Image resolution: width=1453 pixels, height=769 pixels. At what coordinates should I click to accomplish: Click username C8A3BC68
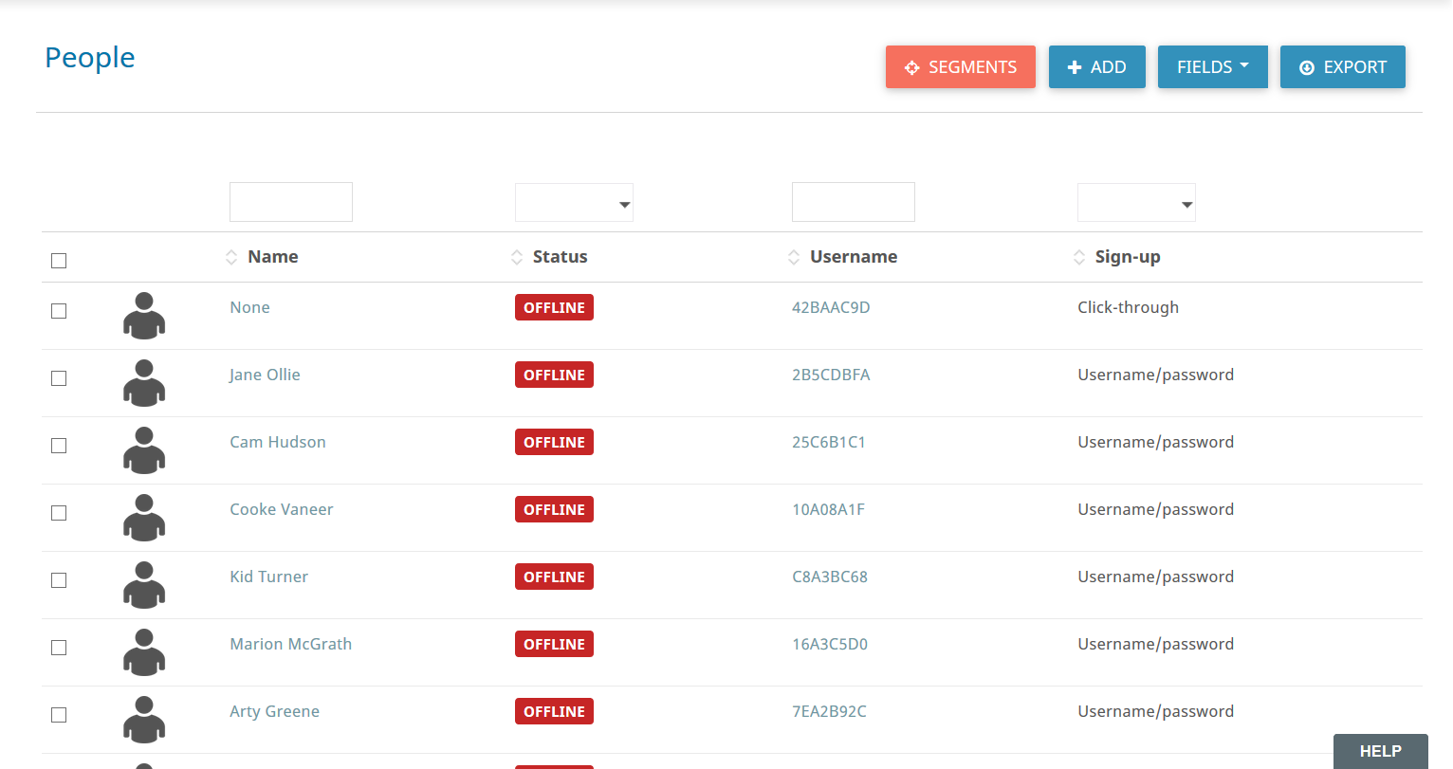[830, 577]
